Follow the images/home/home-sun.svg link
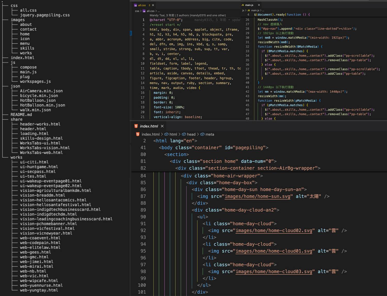 [x=257, y=196]
